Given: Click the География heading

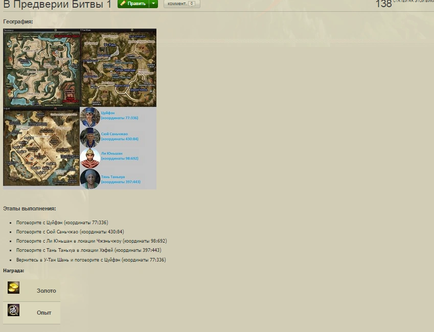Looking at the screenshot, I should [18, 21].
